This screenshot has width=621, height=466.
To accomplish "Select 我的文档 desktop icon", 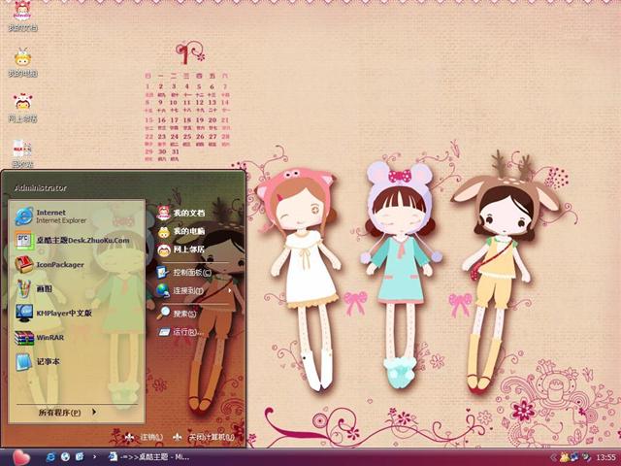I will [23, 17].
